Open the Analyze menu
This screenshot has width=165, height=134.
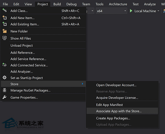(x=150, y=4)
